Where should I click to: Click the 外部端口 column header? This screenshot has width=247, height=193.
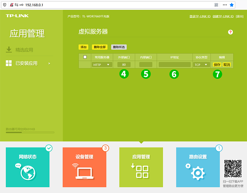124,57
